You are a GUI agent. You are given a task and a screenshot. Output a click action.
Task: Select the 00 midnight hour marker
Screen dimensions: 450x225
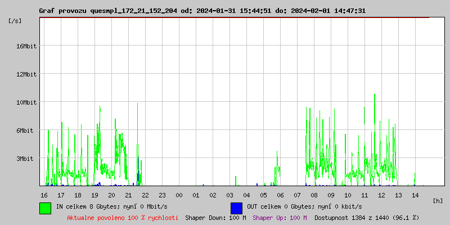tap(179, 195)
